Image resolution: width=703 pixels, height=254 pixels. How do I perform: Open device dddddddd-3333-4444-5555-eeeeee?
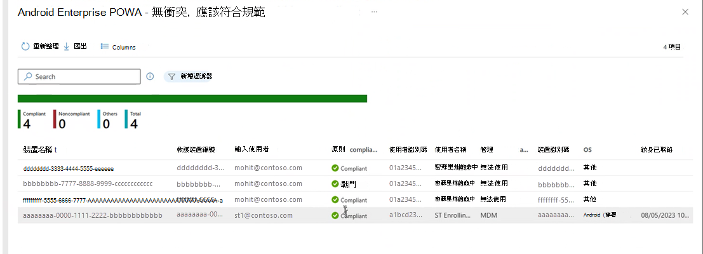(68, 169)
